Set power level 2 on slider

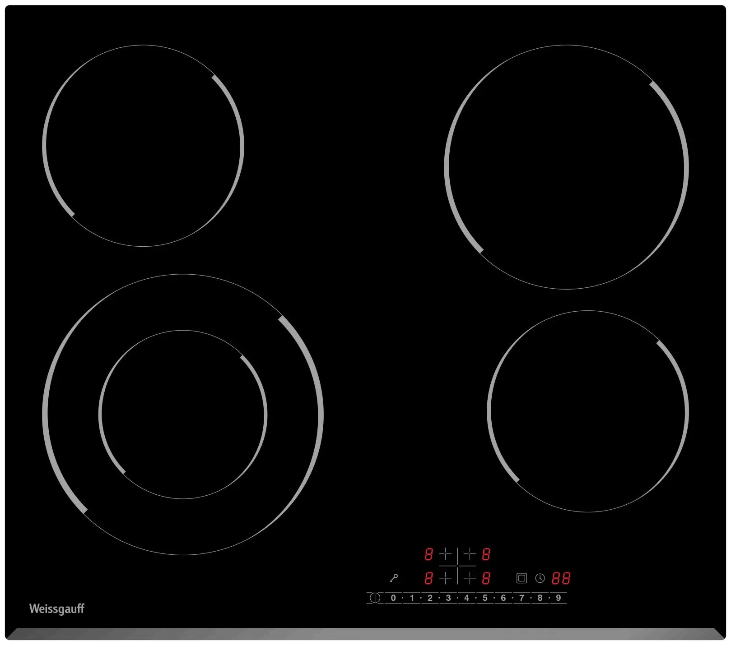tap(430, 598)
